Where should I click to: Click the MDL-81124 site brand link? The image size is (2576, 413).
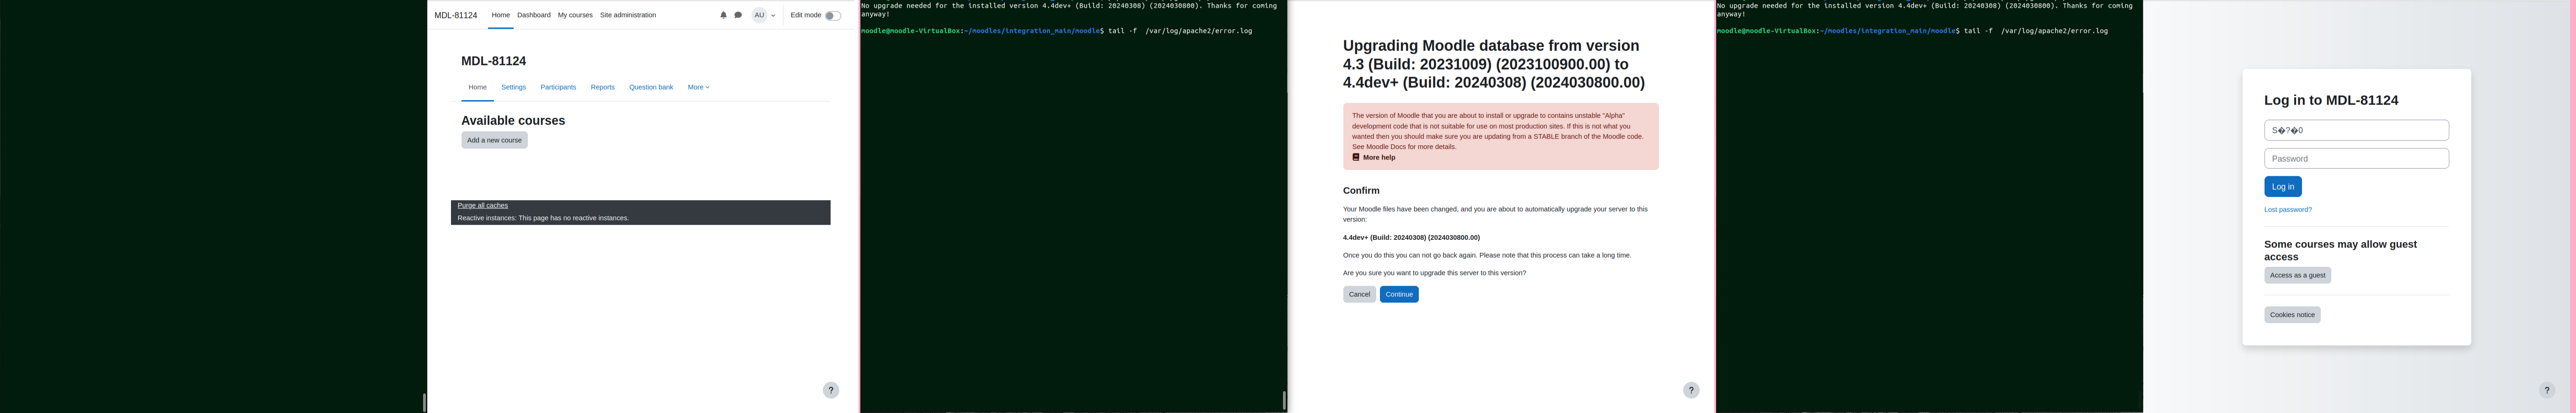pos(456,15)
